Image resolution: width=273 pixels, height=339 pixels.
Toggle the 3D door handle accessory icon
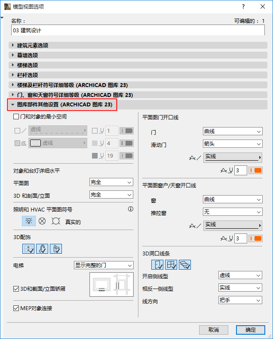click(x=56, y=249)
